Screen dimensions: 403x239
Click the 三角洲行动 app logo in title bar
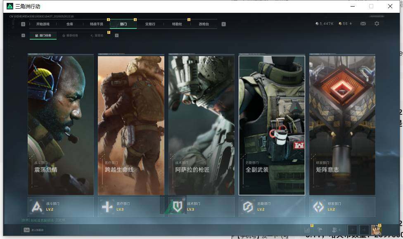tap(10, 6)
